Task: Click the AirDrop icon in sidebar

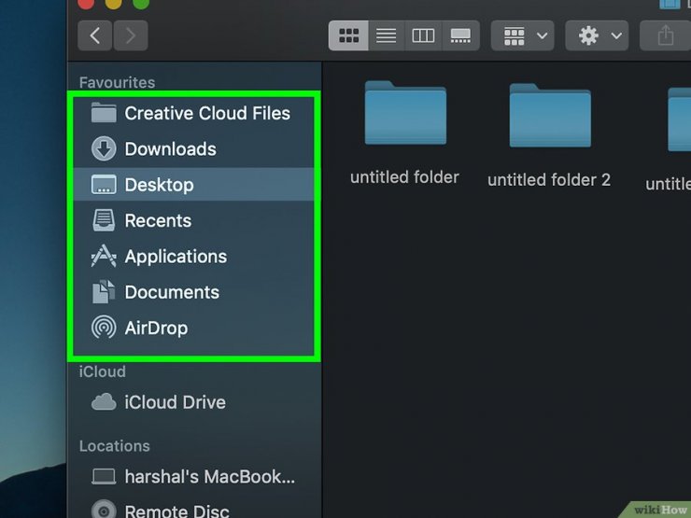Action: tap(104, 328)
